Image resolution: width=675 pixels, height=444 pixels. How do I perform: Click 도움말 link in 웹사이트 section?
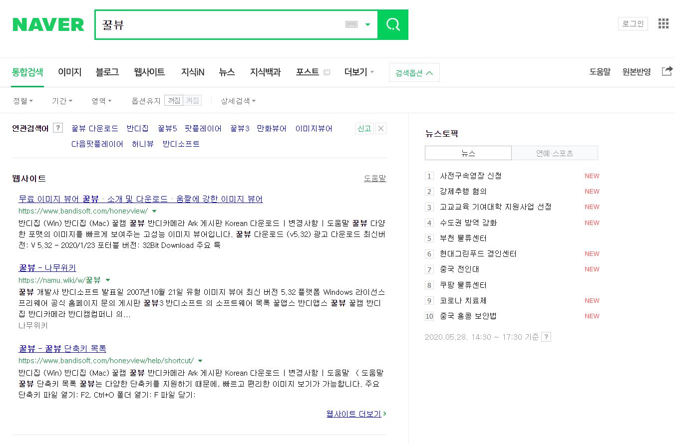click(375, 178)
